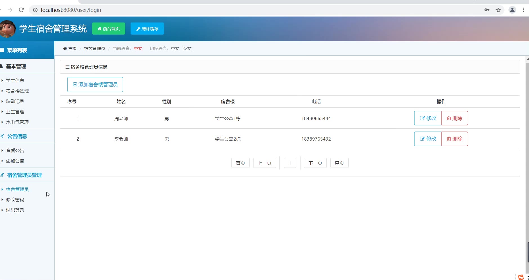Viewport: 529px width, 280px height.
Task: Click 尾页 pagination button
Action: tap(339, 163)
